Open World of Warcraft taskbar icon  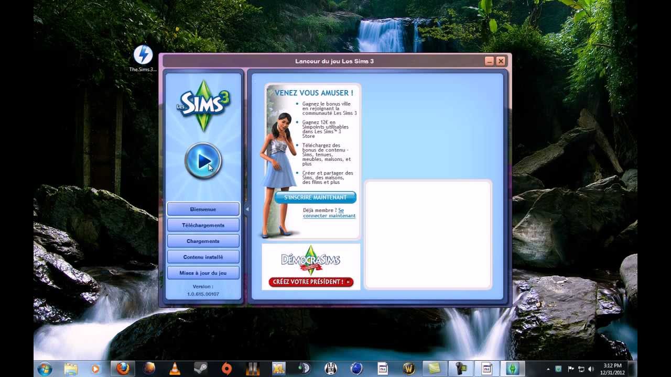[x=408, y=369]
